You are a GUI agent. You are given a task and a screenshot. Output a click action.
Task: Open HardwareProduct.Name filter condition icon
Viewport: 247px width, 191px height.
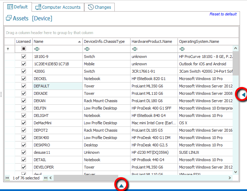[x=135, y=49]
